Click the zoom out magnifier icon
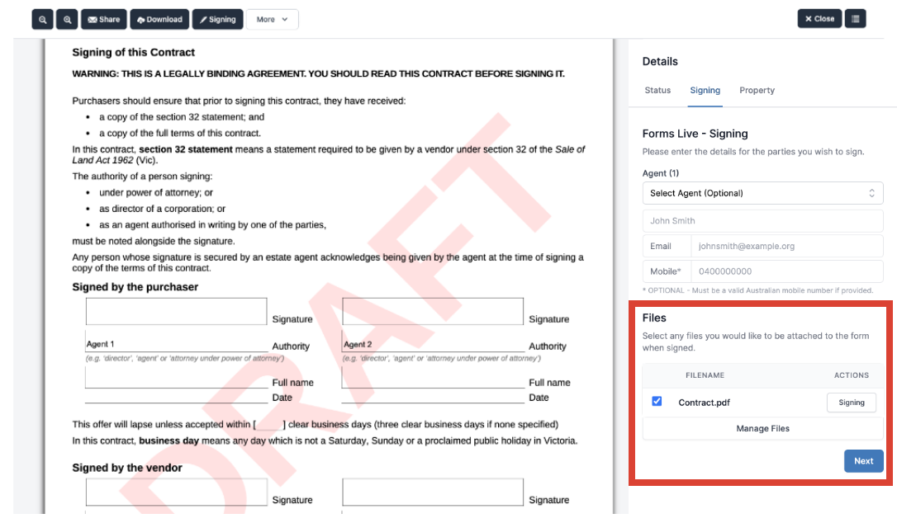Image resolution: width=897 pixels, height=523 pixels. [x=42, y=19]
